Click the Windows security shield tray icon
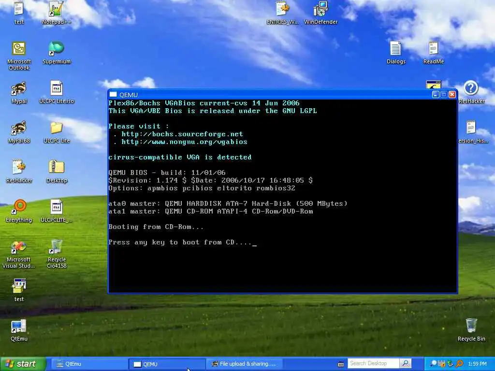The image size is (495, 371). [441, 364]
